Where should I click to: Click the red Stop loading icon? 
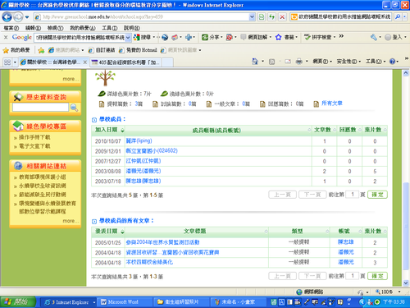[x=282, y=17]
